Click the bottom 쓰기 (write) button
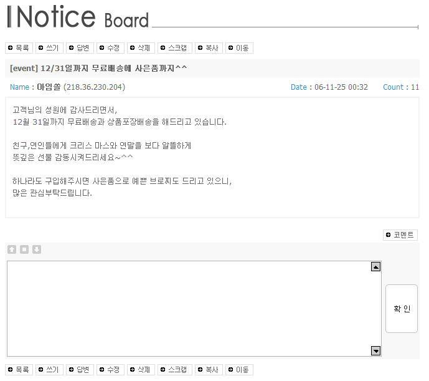429x381 pixels. 49,370
